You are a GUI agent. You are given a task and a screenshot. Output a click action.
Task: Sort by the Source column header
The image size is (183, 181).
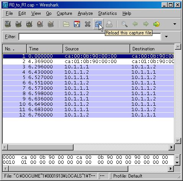click(96, 49)
